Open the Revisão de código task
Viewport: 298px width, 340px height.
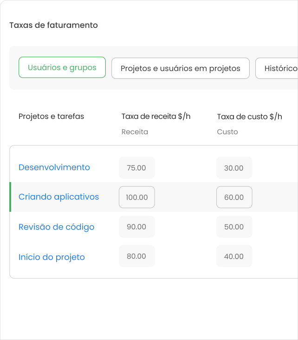56,227
